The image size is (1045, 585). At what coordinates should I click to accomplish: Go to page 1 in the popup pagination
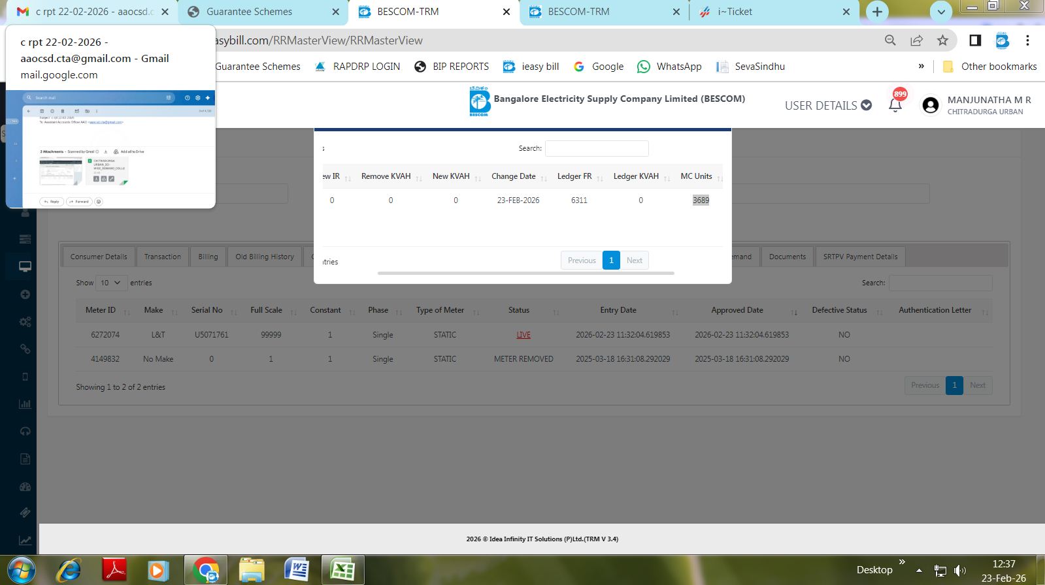point(611,261)
